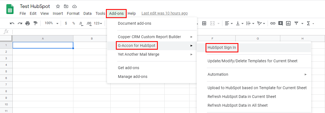Image resolution: width=325 pixels, height=113 pixels.
Task: Star the Test HubSpot document
Action: coord(58,6)
